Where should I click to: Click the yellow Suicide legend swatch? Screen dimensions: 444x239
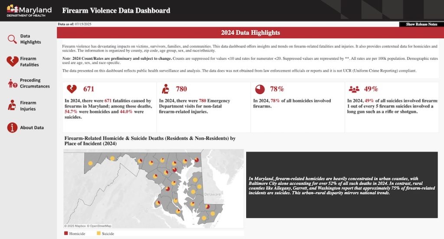point(98,233)
